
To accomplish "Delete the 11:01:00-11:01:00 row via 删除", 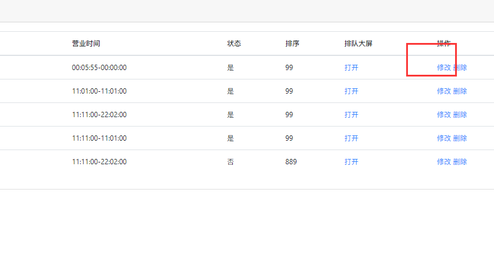I will [x=460, y=91].
